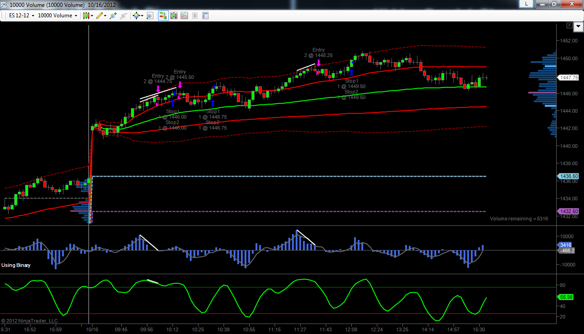
Task: Select the purple 1432.50 price marker
Action: 568,211
